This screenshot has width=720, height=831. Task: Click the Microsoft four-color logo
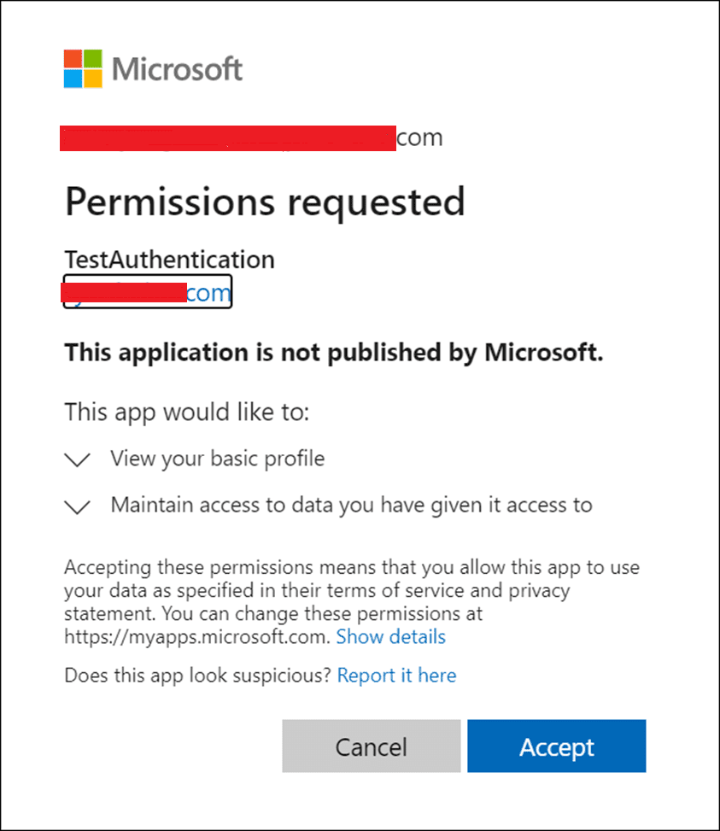(83, 69)
